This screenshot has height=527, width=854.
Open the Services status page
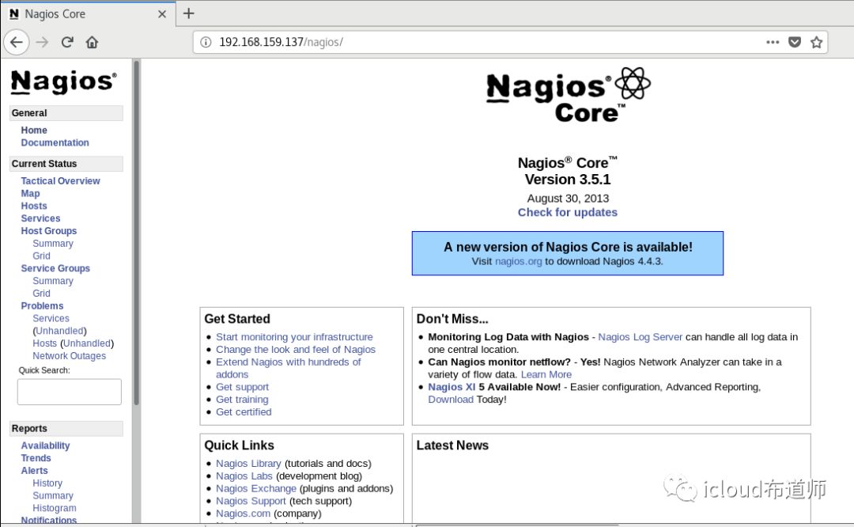coord(40,218)
